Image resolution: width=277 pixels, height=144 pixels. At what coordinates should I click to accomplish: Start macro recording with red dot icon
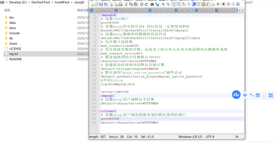224,4
